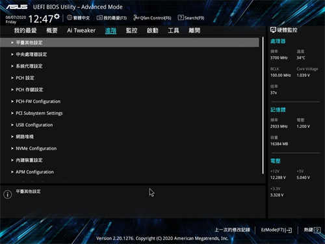
Task: Click the ASUS logo
Action: point(17,7)
